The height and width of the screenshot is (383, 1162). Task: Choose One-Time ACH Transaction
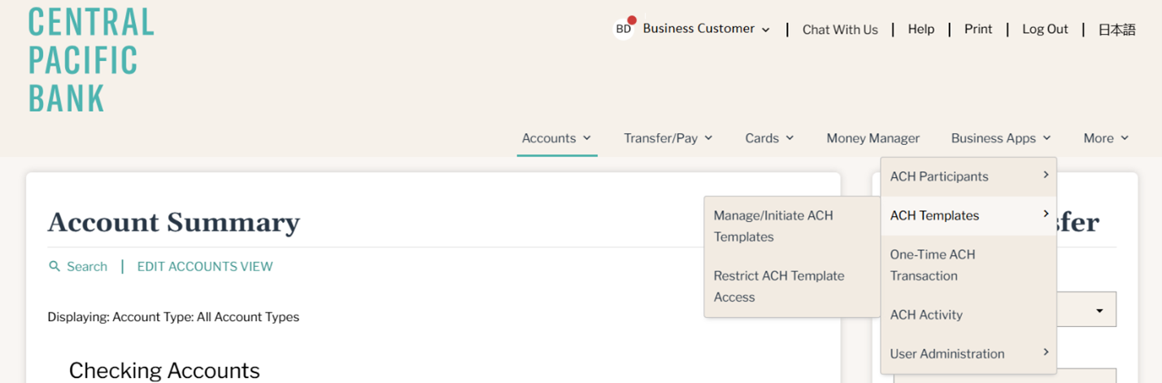[968, 265]
